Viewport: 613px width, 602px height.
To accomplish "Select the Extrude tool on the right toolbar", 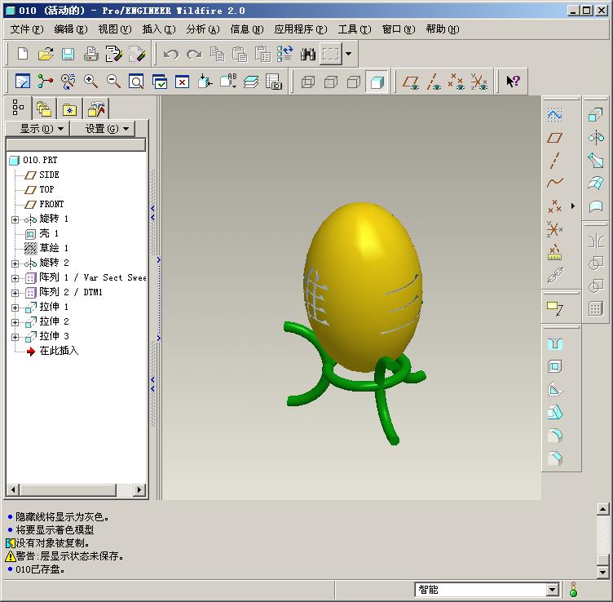I will tap(595, 115).
